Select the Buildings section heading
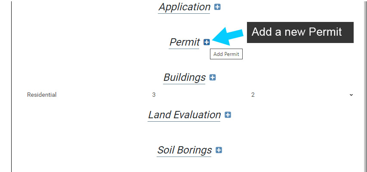Screen dimensions: 367x172 [185, 77]
